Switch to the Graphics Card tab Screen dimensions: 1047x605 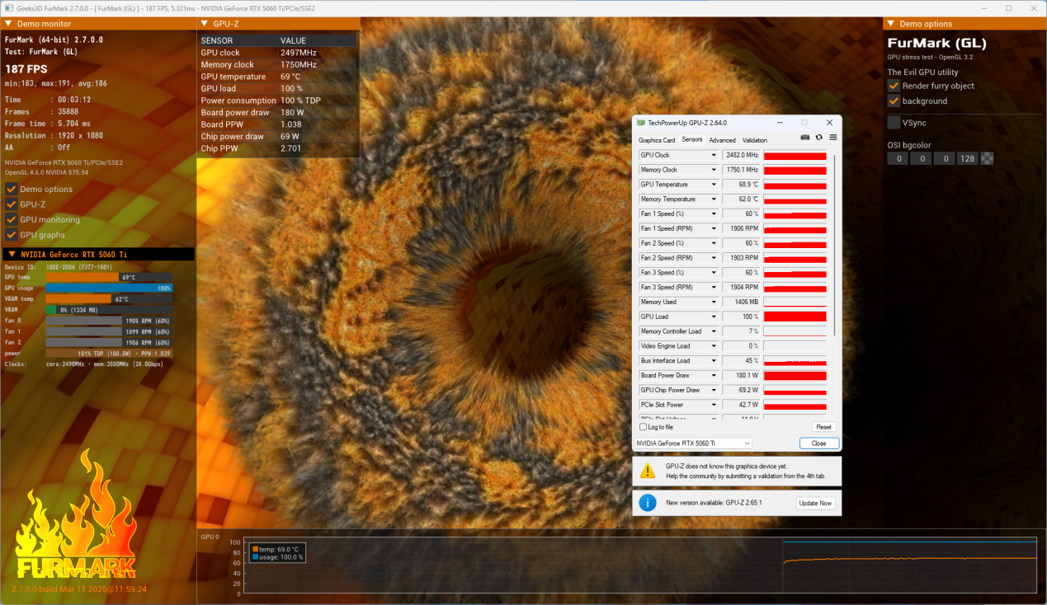(x=657, y=140)
